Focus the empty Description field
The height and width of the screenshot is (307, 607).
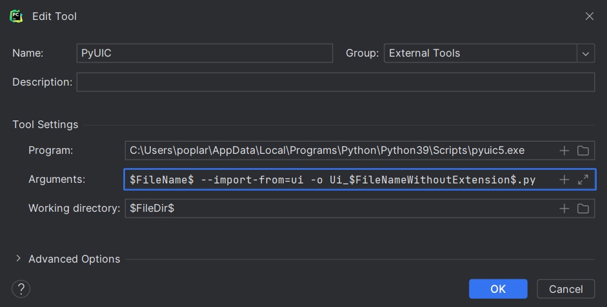tap(335, 82)
